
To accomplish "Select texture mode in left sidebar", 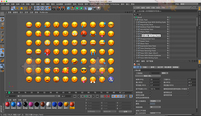I will click(2, 24).
